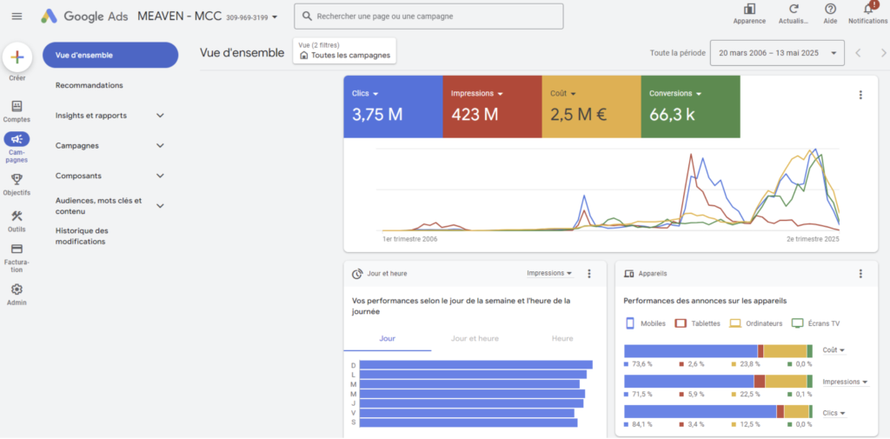The image size is (890, 439).
Task: Open the Notifications bell
Action: click(x=867, y=10)
